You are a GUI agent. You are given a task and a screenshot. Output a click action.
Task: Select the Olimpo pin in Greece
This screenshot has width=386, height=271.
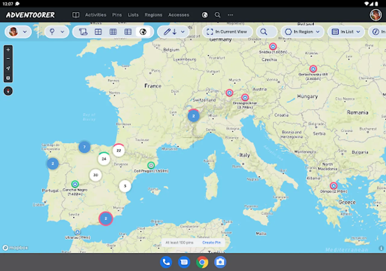click(333, 185)
